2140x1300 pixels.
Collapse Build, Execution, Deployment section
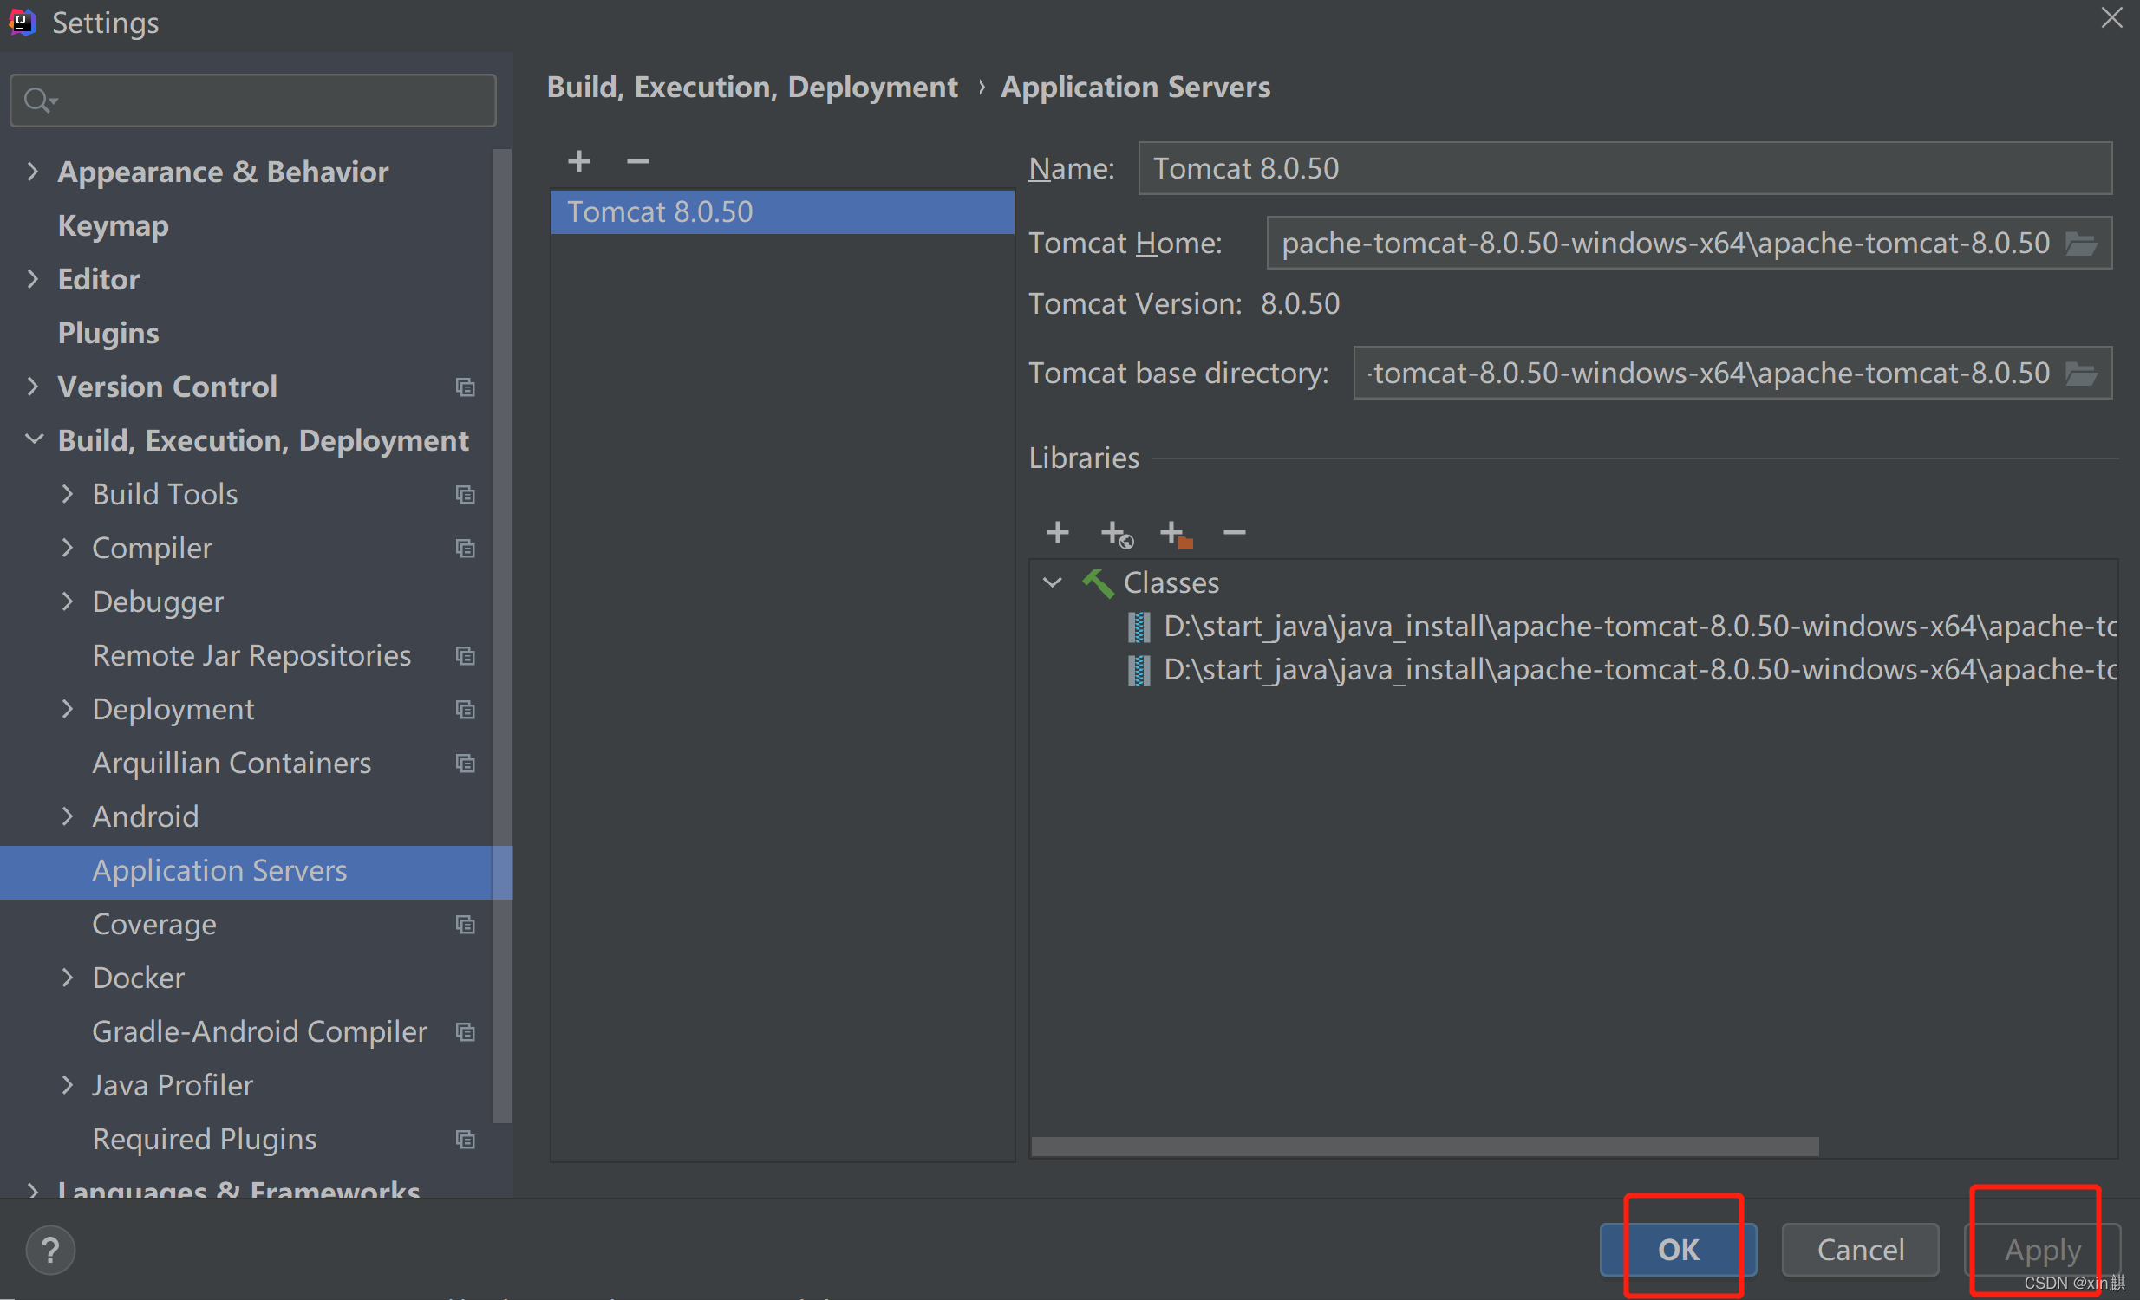point(33,440)
